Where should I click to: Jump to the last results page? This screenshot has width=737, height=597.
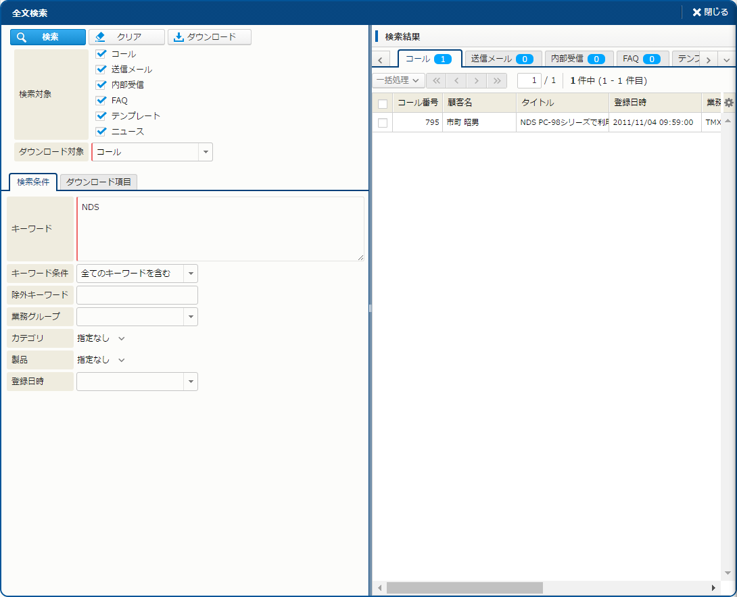coord(497,80)
